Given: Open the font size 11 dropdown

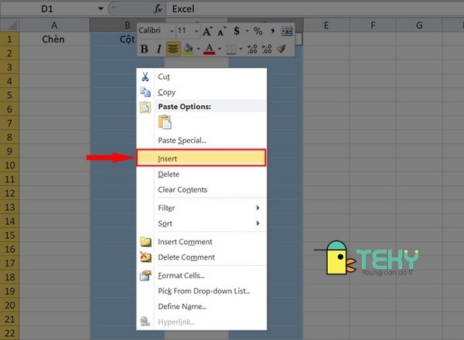Looking at the screenshot, I should 196,31.
